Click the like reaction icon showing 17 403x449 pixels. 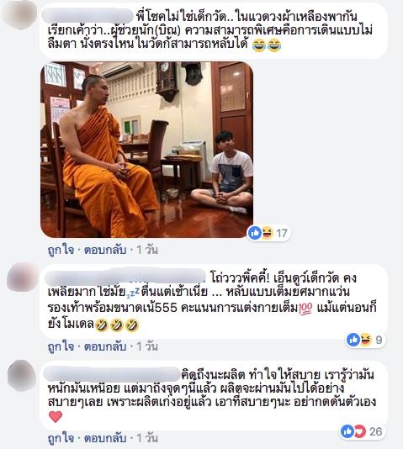[255, 233]
